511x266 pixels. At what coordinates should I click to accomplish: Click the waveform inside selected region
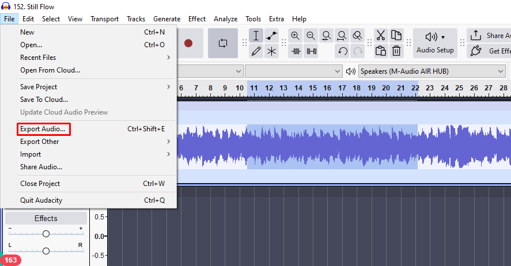coord(332,146)
